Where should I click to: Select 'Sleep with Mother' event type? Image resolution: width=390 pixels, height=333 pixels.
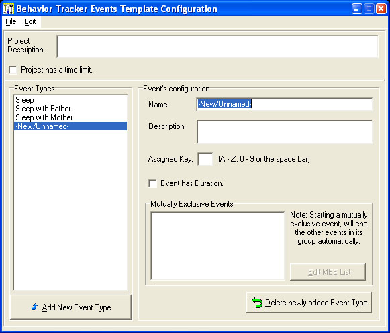[70, 117]
